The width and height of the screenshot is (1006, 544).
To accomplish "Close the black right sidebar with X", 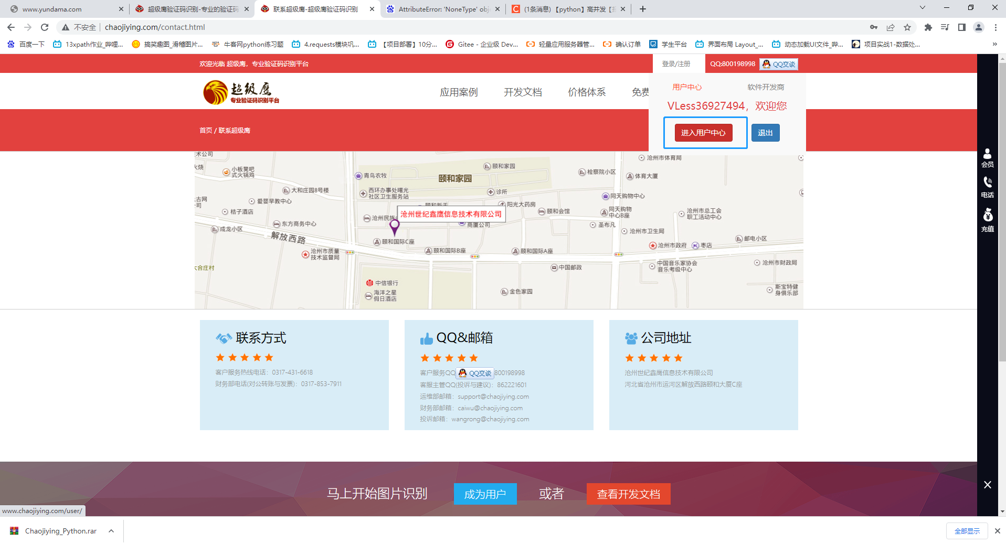I will (988, 485).
